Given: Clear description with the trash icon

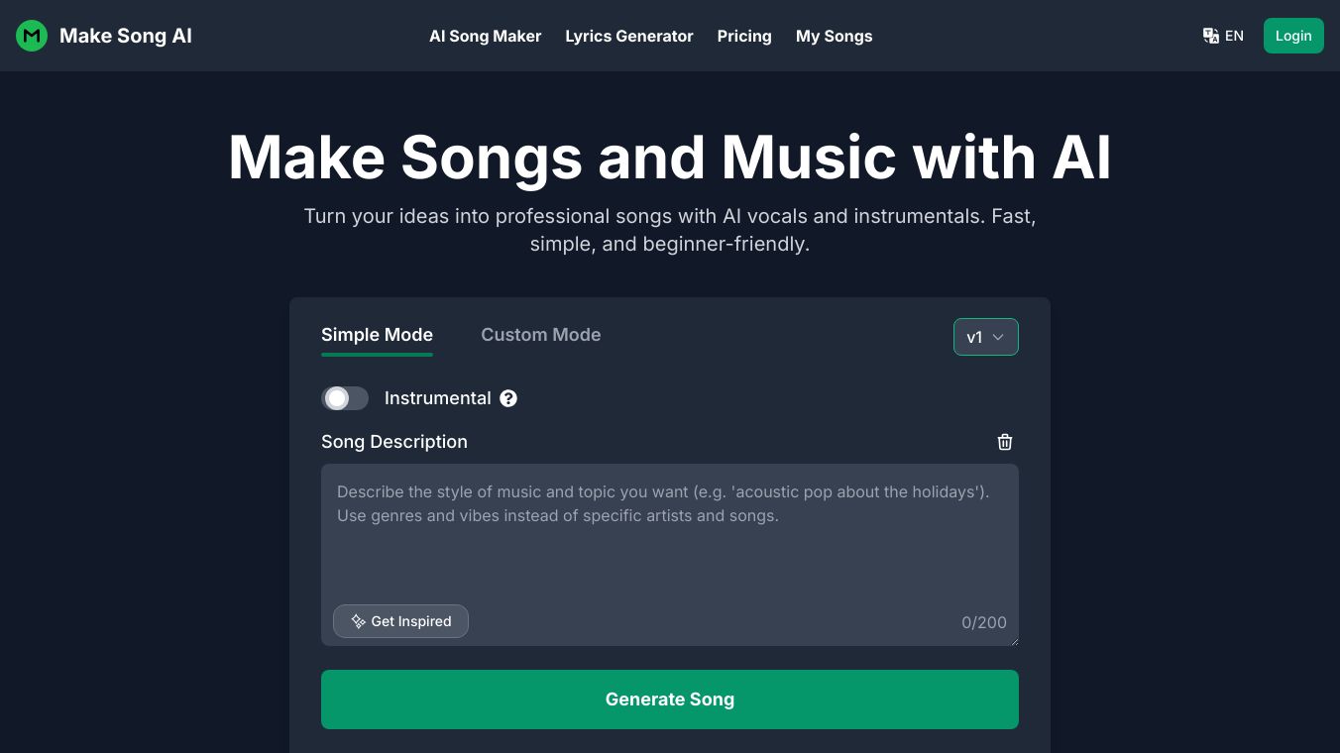Looking at the screenshot, I should click(x=1005, y=442).
